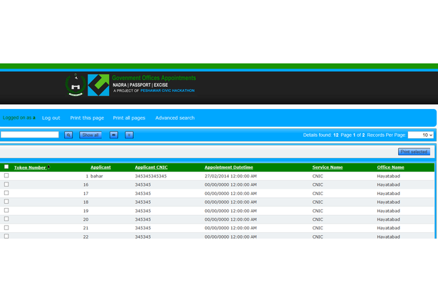
Task: Click PESHAWAR CIVIC HACKATHON text in header
Action: 167,90
